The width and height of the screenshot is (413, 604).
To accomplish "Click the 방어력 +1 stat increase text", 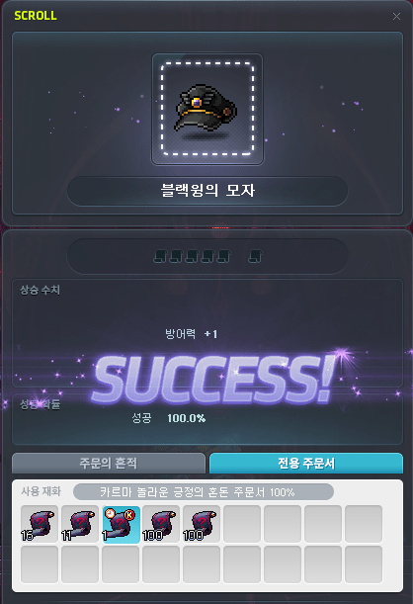I will (x=192, y=333).
